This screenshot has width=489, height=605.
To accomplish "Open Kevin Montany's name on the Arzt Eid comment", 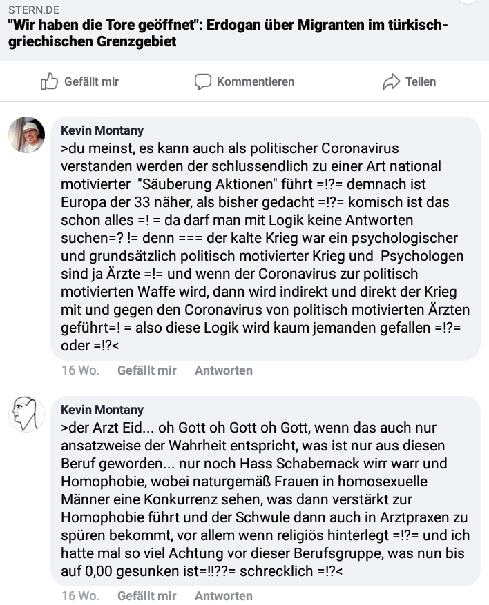I will tap(102, 410).
